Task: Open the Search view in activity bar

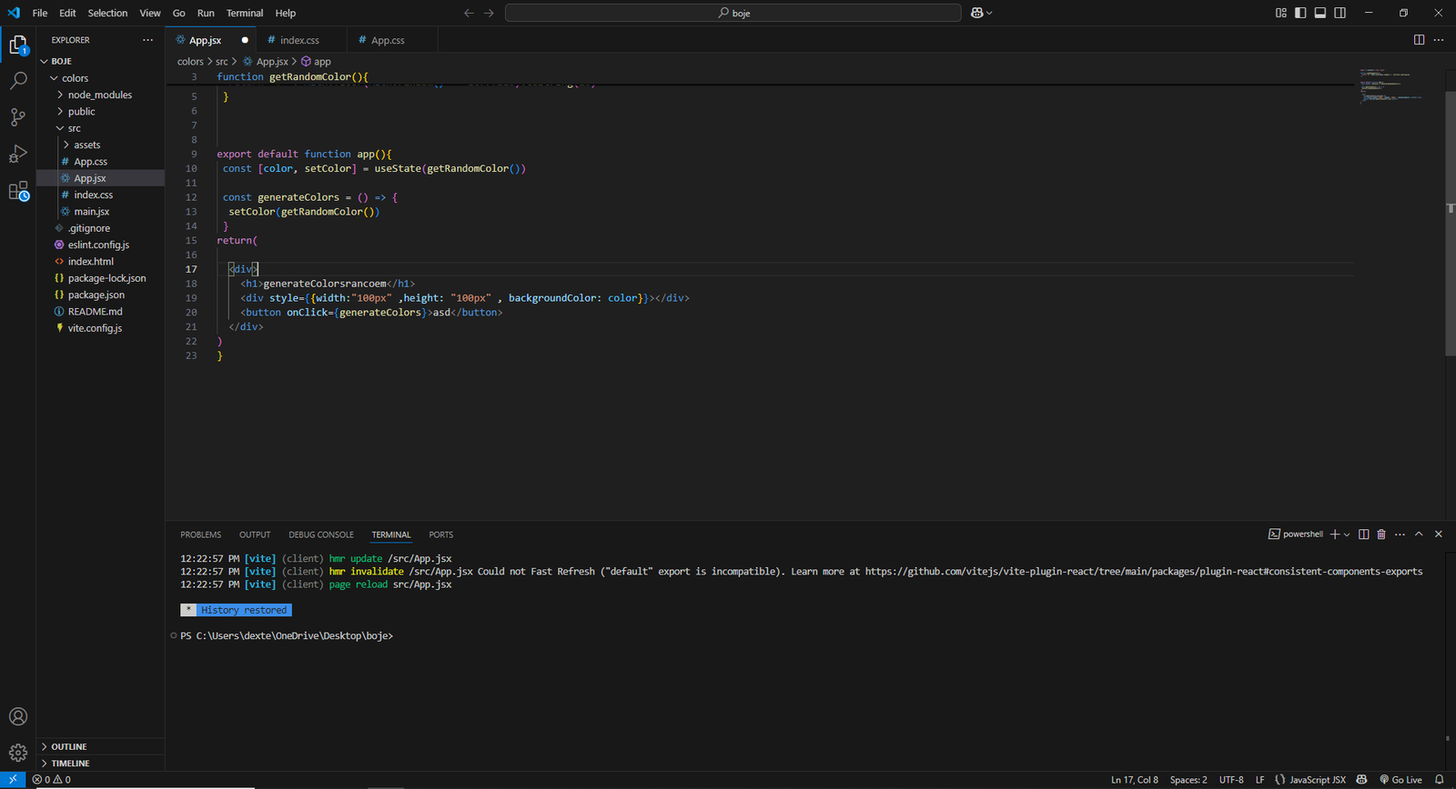Action: pos(18,81)
